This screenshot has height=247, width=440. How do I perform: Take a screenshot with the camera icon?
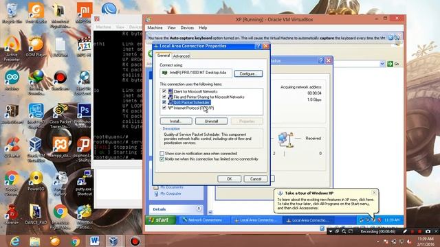tap(428, 232)
